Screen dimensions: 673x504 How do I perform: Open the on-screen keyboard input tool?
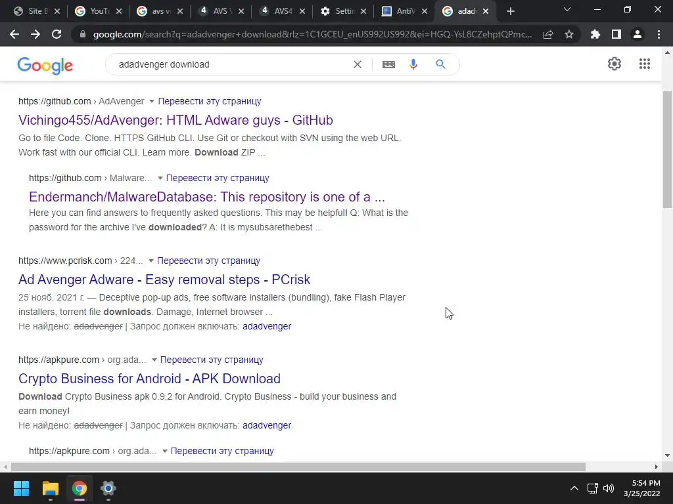click(x=388, y=64)
